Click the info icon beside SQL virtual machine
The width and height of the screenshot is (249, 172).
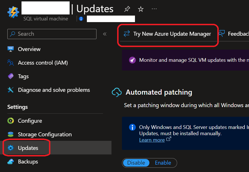pos(81,19)
